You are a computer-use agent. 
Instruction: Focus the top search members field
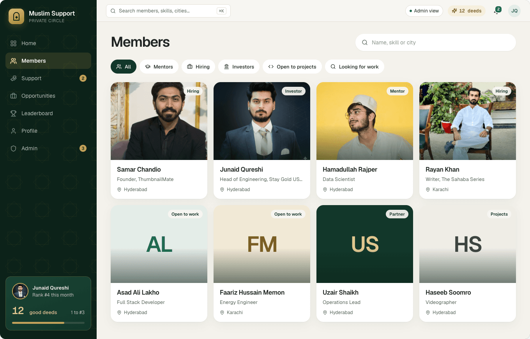(168, 11)
